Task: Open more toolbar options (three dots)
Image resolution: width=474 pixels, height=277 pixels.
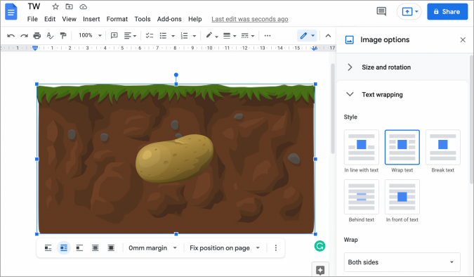Action: point(268,36)
